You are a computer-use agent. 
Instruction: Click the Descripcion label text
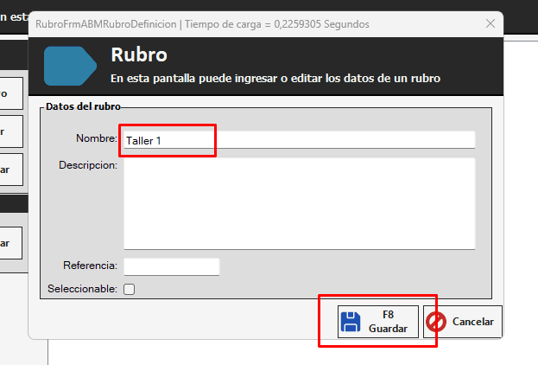pyautogui.click(x=88, y=164)
